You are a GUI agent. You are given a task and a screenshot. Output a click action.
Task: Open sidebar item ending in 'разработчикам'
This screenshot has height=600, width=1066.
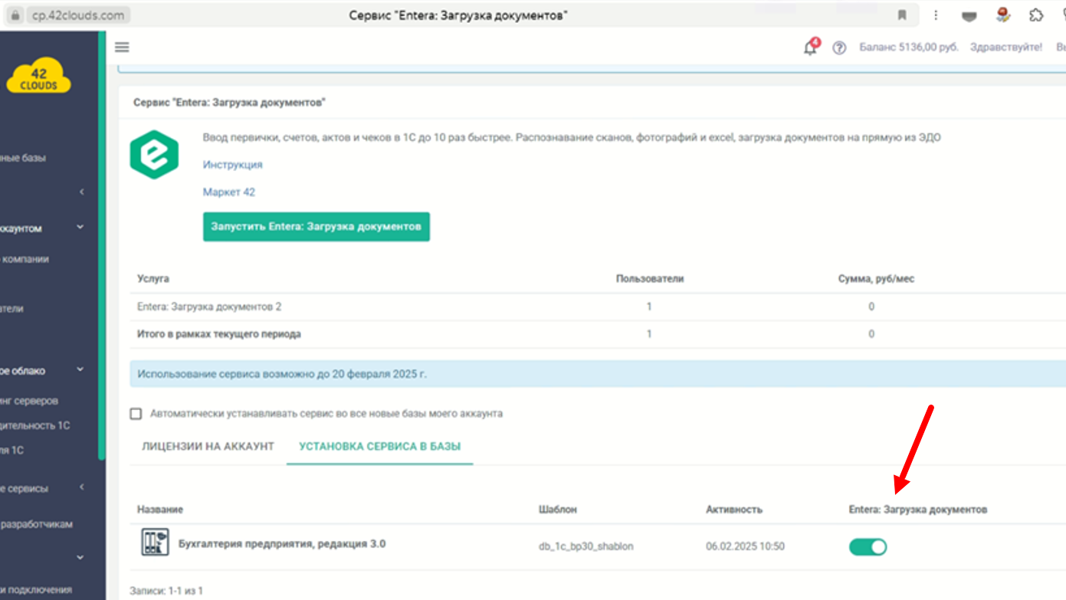pos(37,524)
